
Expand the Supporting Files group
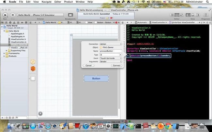click(6, 51)
